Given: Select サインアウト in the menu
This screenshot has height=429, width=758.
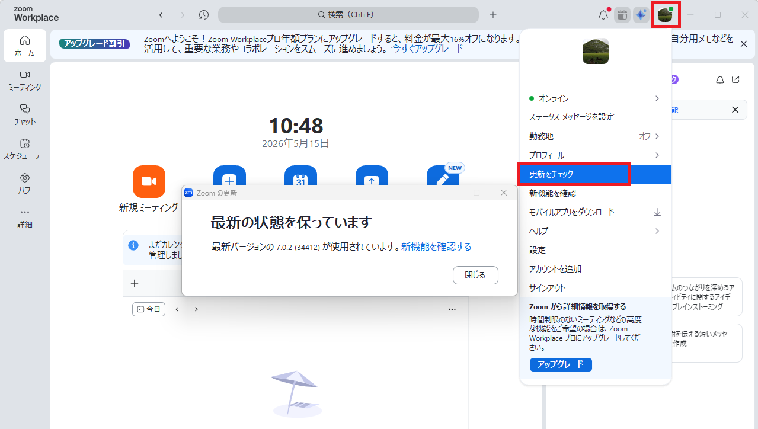Looking at the screenshot, I should pyautogui.click(x=596, y=288).
